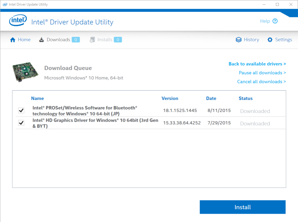
Task: Click the Help question mark icon
Action: click(x=275, y=21)
